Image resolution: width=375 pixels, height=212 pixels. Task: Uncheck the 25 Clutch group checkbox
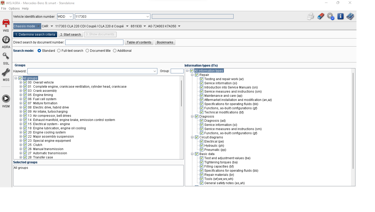click(x=25, y=145)
